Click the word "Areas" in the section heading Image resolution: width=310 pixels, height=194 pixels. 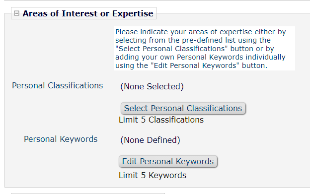point(35,13)
